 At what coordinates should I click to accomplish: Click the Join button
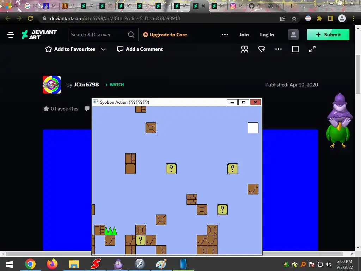244,35
